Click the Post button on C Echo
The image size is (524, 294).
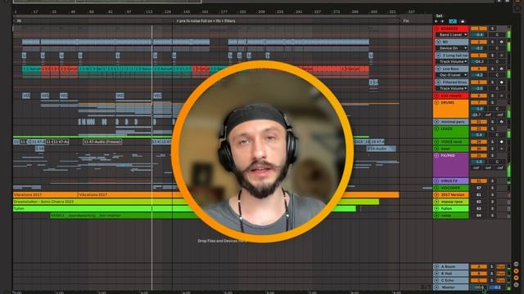[500, 281]
